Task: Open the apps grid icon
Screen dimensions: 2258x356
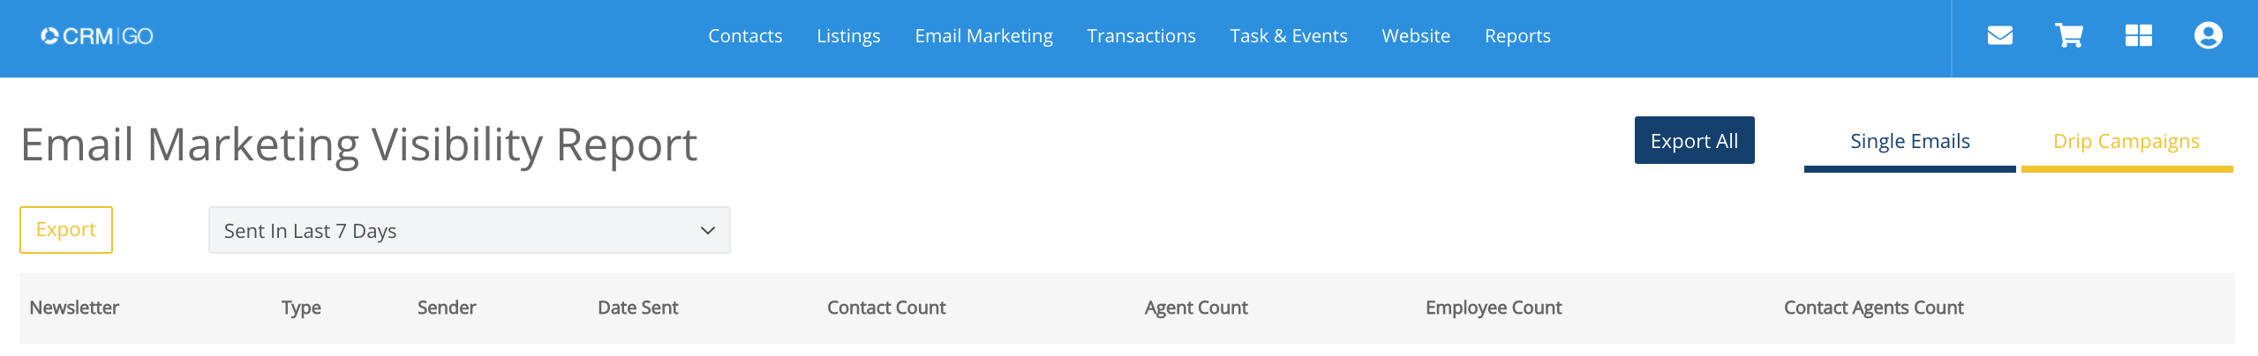Action: (2138, 36)
